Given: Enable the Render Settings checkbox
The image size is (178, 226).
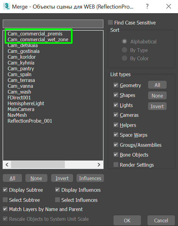Looking at the screenshot, I should point(116,165).
